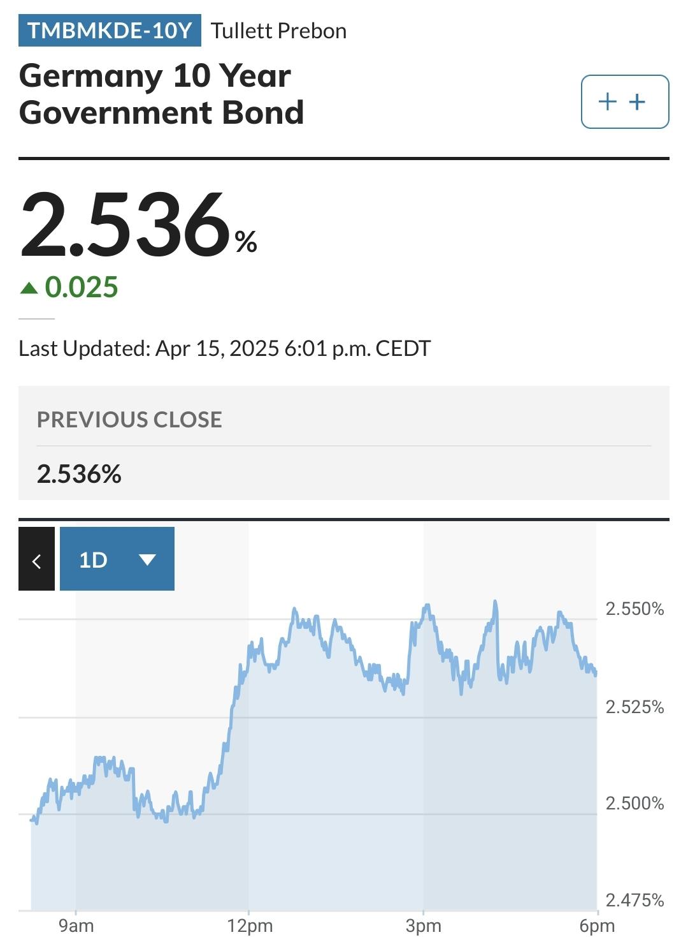Click the plus-plus watchlist button
The image size is (688, 937).
coord(624,101)
